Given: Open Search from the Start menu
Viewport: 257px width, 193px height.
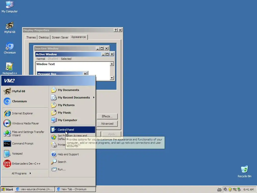Looking at the screenshot, I should (x=73, y=162).
